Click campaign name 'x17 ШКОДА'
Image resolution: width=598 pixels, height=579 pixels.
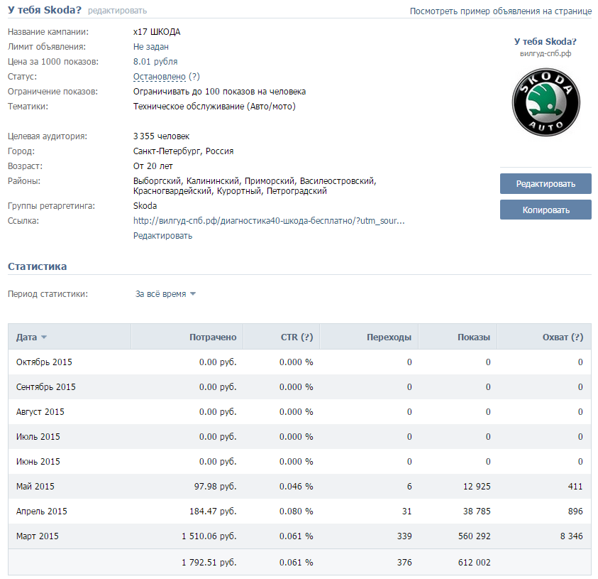pyautogui.click(x=157, y=32)
